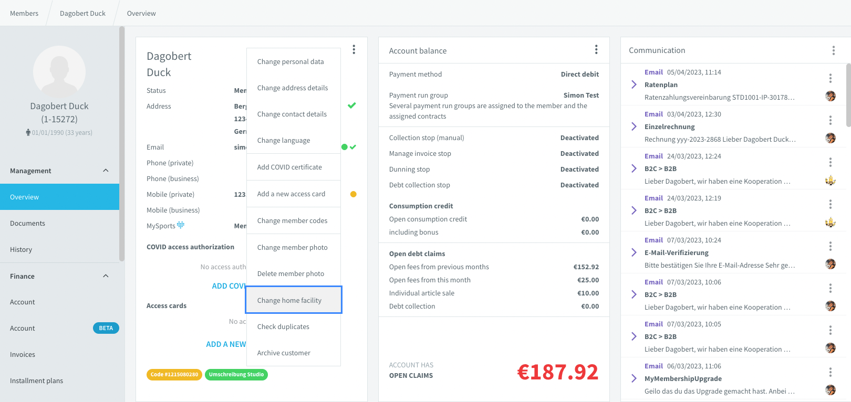851x402 pixels.
Task: Expand the MyMembershipUpgrade email entry
Action: [x=634, y=378]
